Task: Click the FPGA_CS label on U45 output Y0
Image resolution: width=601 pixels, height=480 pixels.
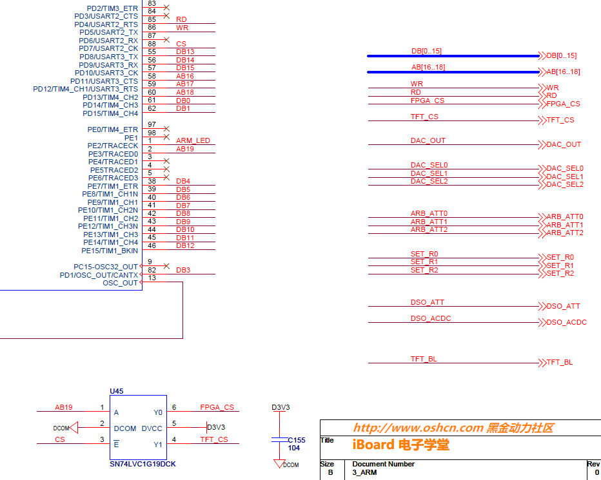Action: point(217,407)
